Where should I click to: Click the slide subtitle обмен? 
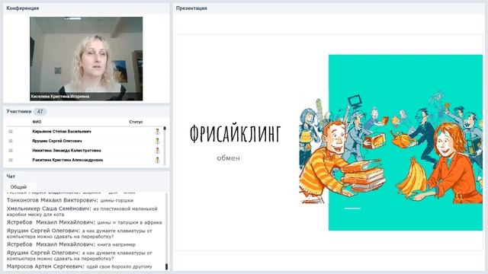(229, 158)
